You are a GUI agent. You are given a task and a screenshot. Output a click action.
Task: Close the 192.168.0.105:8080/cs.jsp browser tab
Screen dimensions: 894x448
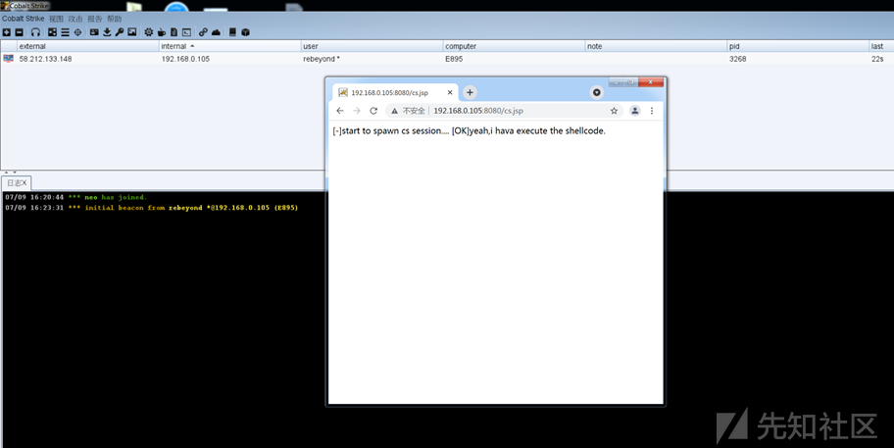[450, 92]
